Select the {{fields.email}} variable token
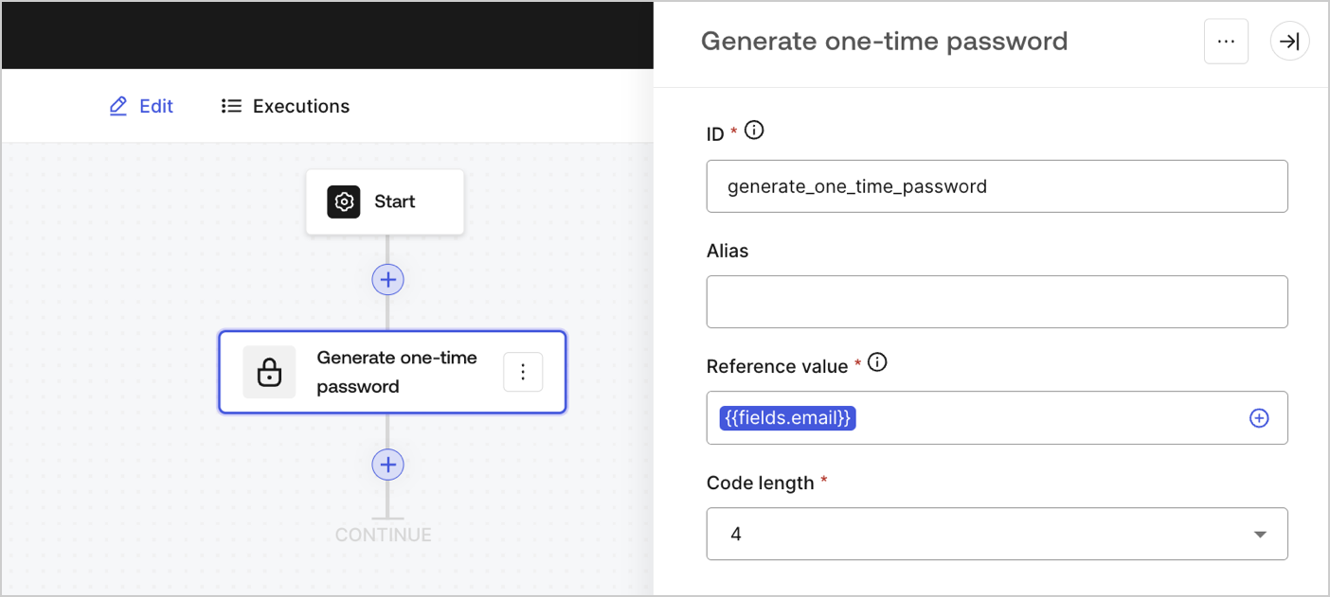Viewport: 1330px width, 597px height. 787,418
